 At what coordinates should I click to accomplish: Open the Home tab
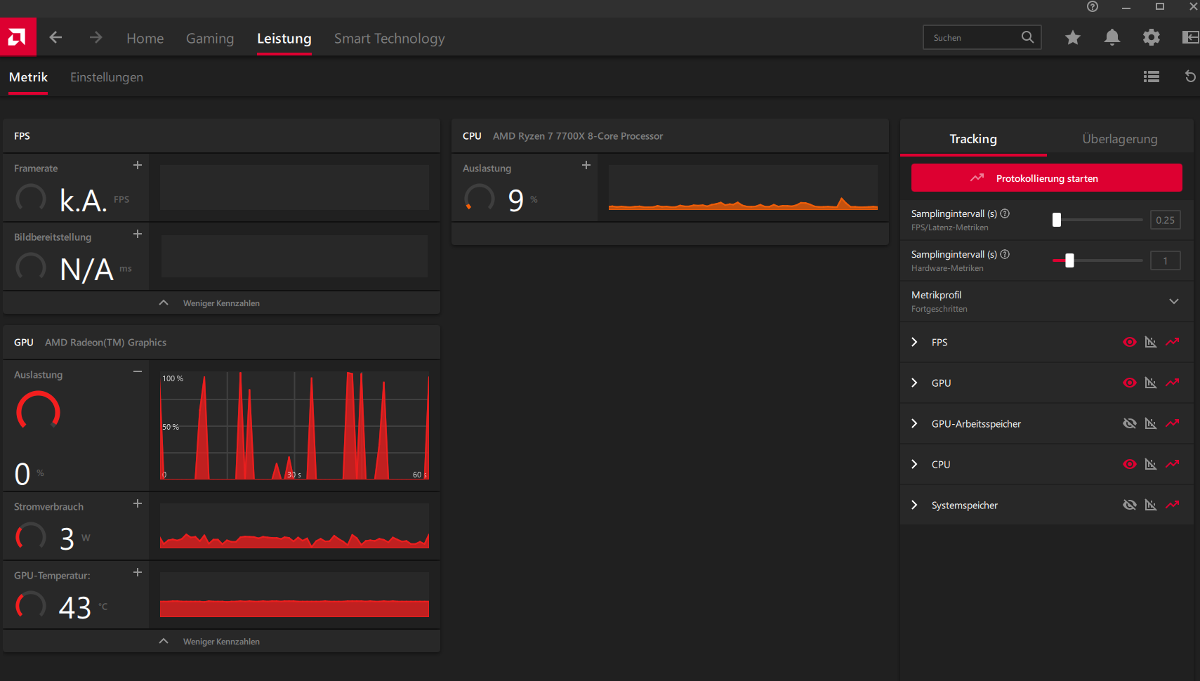pos(145,39)
